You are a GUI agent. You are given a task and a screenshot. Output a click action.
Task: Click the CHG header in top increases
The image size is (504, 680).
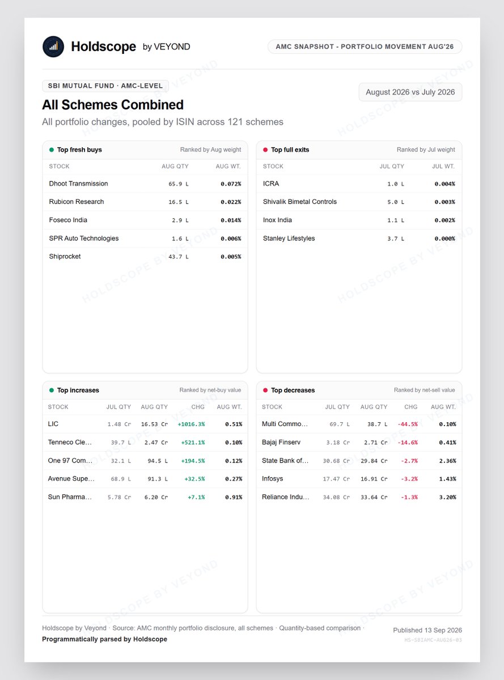point(198,407)
